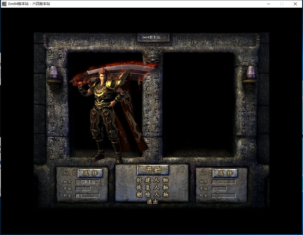303x235 pixels.
Task: Click 删除人物 to delete the character
Action: (152, 195)
